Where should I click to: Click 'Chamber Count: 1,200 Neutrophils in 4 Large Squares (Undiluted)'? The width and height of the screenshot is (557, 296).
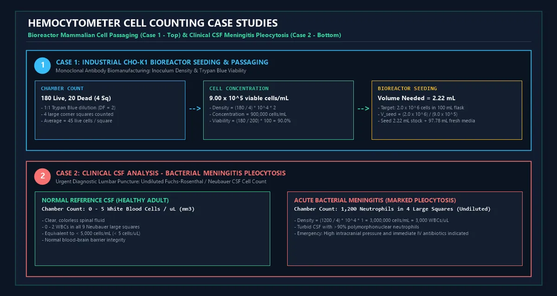392,209
